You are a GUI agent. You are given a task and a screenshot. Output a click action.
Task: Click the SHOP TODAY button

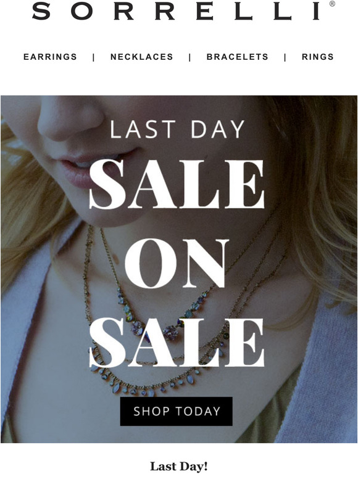coord(176,411)
